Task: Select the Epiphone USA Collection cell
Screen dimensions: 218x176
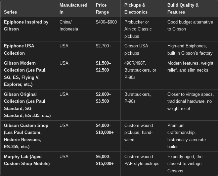Action: pos(19,49)
